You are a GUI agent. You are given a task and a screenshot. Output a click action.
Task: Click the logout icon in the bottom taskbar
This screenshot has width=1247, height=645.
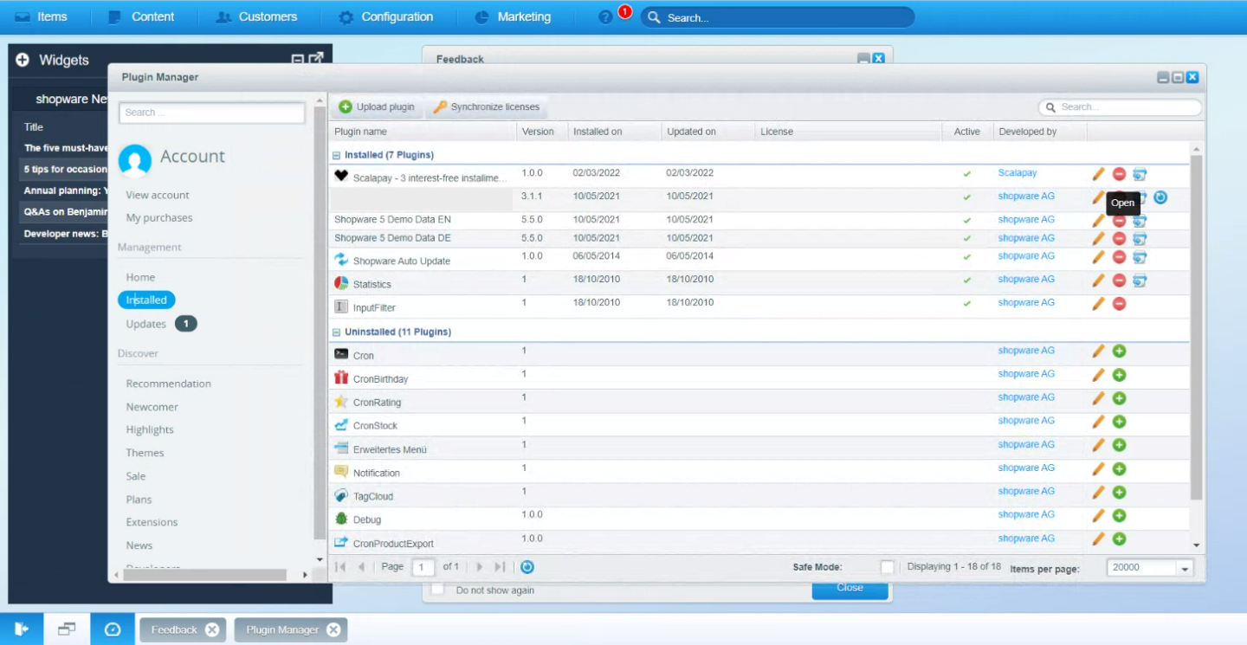[x=22, y=629]
